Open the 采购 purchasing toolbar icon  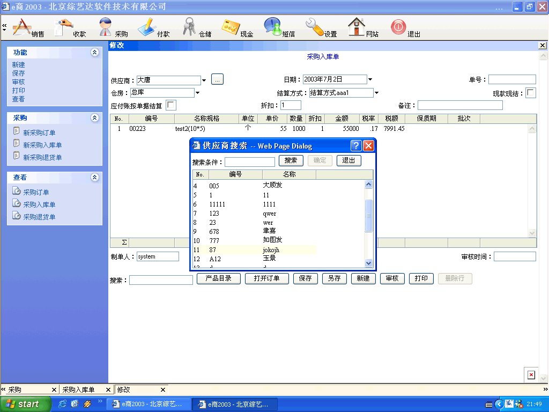point(106,27)
